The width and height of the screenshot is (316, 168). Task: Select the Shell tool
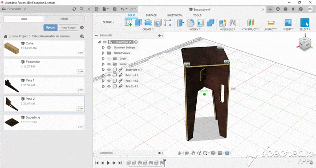pos(200,23)
